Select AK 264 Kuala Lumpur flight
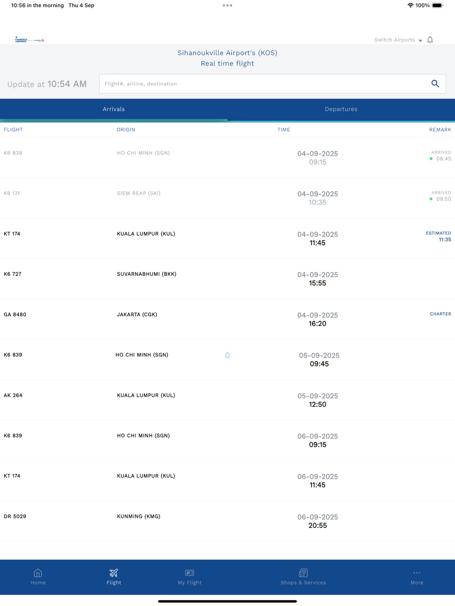Image resolution: width=455 pixels, height=606 pixels. (227, 400)
